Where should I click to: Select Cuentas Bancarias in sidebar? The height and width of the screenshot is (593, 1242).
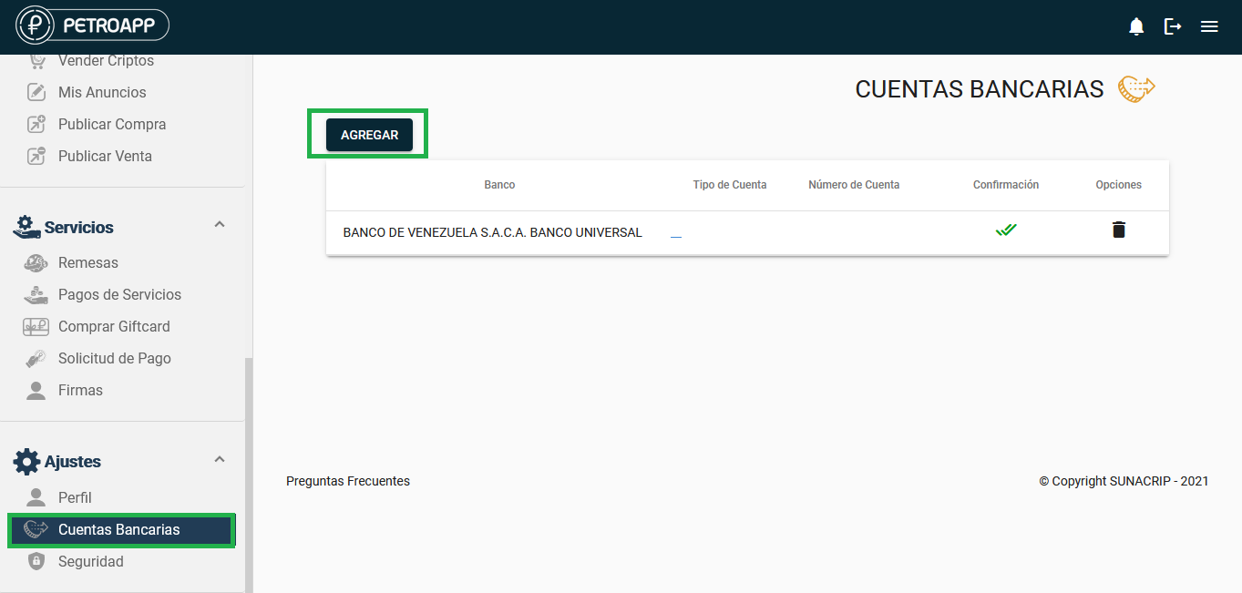(122, 529)
